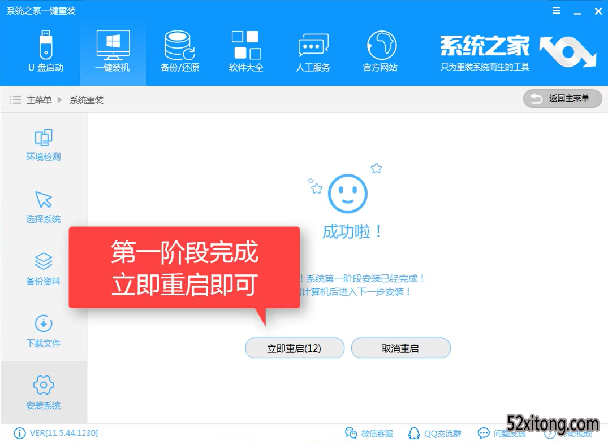Click the 只为重装系统而生的工具 slogan

(x=485, y=67)
